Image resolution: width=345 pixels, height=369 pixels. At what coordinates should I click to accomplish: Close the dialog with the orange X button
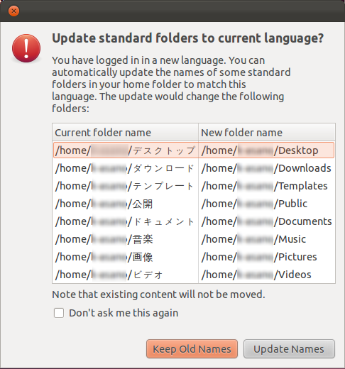(13, 11)
